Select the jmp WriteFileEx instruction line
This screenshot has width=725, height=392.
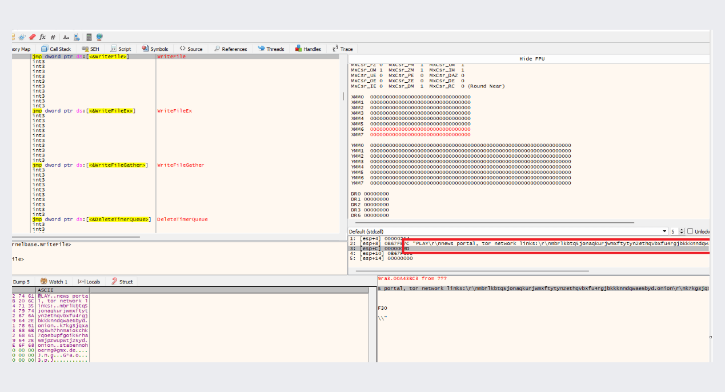(84, 111)
